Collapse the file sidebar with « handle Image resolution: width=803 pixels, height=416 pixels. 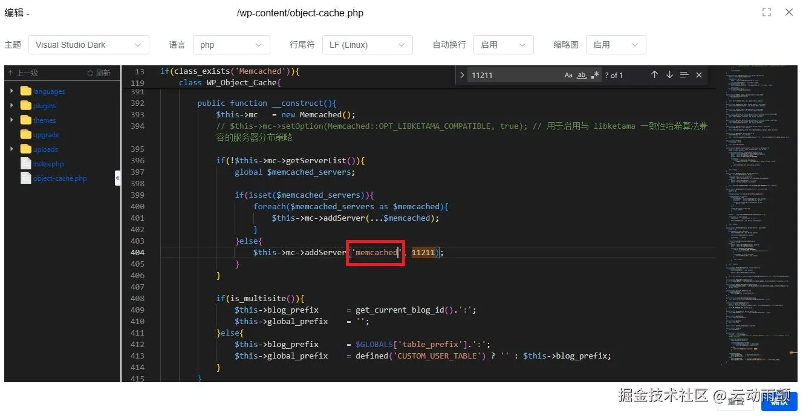[x=118, y=178]
